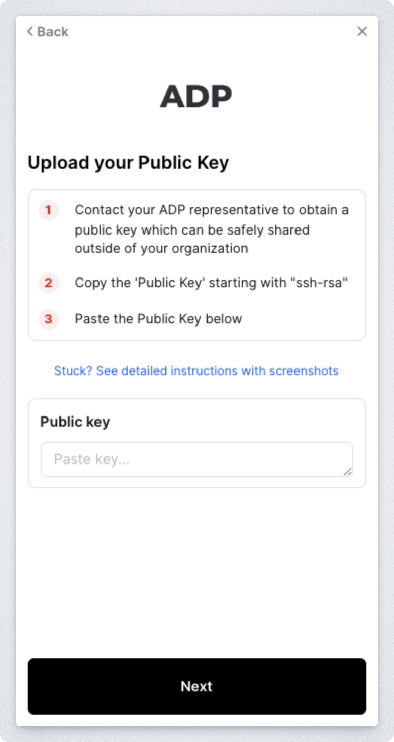The image size is (394, 742).
Task: Click the step 1 number badge
Action: tap(48, 210)
